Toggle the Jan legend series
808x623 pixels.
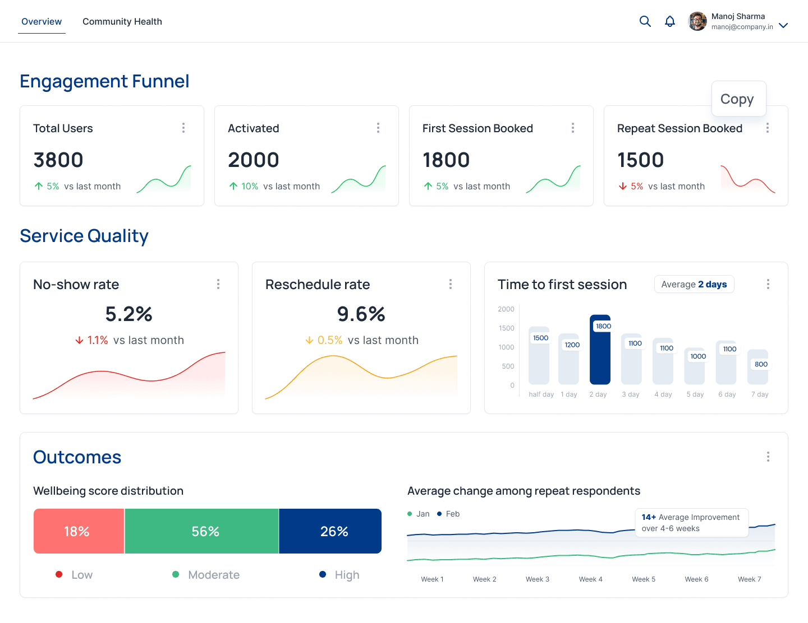click(x=419, y=514)
